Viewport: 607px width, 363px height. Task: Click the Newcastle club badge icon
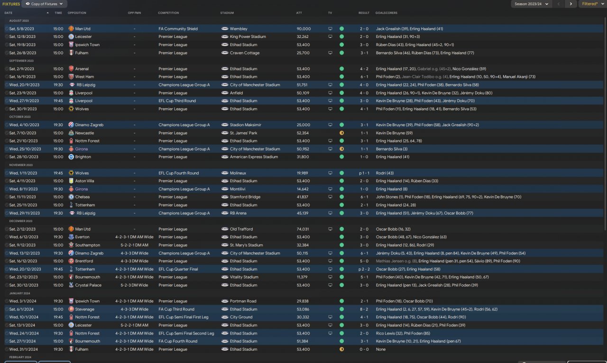(x=71, y=133)
